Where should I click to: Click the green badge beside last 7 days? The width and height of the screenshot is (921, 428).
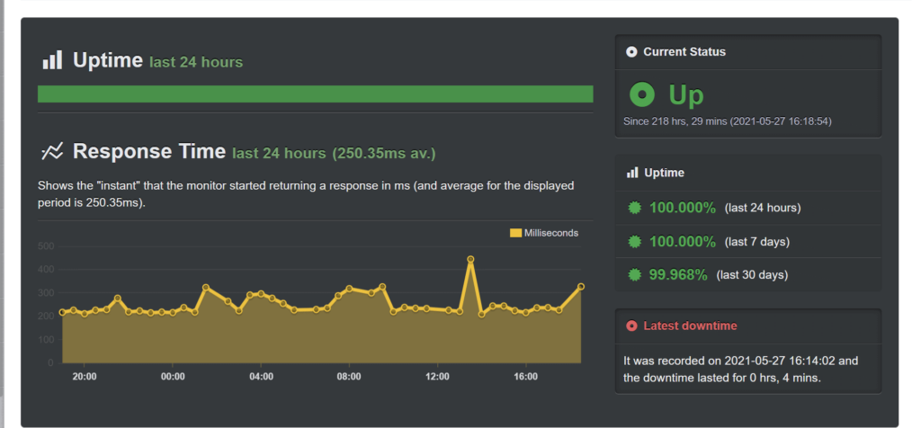point(634,241)
